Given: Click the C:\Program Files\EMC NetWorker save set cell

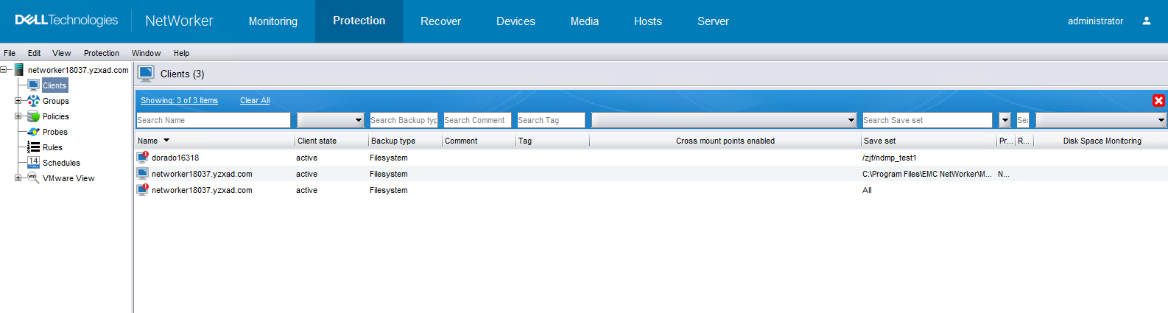Looking at the screenshot, I should click(x=927, y=174).
